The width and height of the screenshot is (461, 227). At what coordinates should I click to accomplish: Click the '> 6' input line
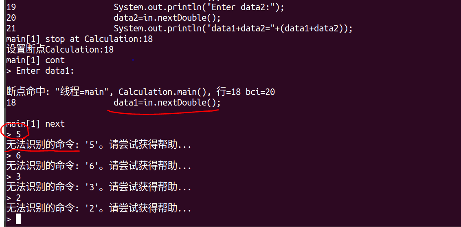click(x=13, y=156)
